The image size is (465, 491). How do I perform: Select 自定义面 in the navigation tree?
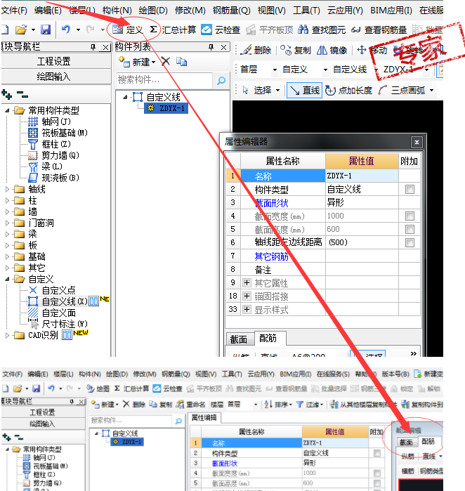(x=52, y=313)
